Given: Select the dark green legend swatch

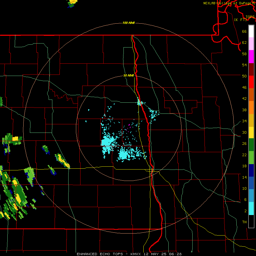Looking at the screenshot, I should coord(251,145).
